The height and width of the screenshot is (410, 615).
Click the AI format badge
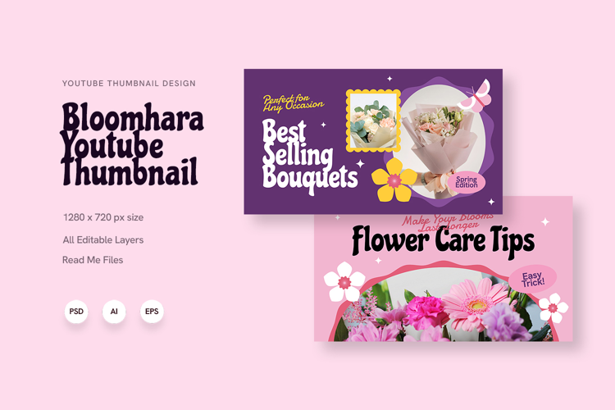click(x=114, y=312)
